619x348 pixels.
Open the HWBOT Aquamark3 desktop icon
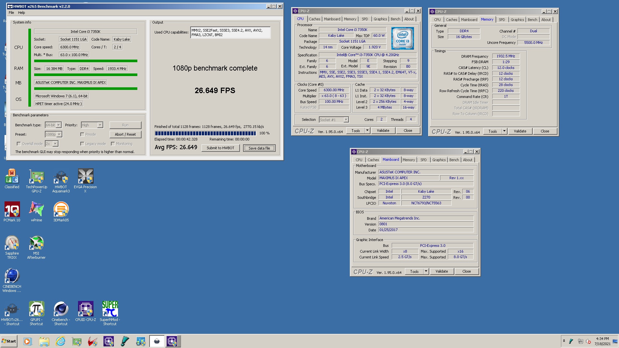(x=61, y=180)
